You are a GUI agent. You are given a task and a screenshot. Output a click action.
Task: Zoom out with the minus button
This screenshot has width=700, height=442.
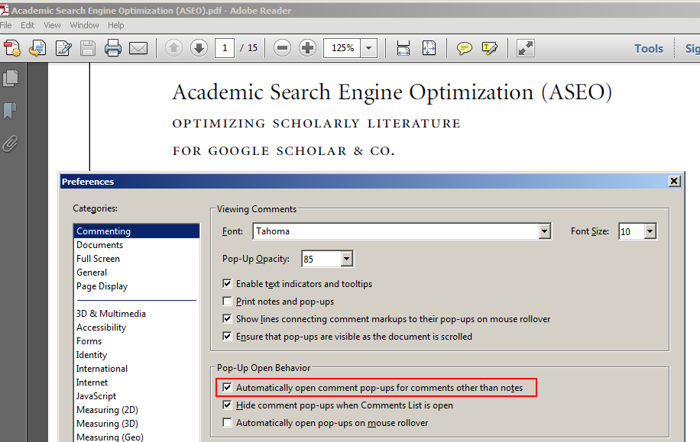282,48
